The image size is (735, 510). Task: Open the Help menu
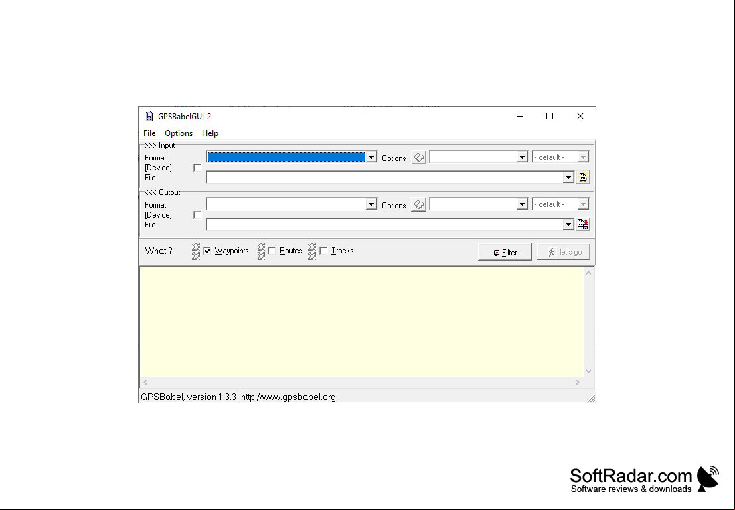click(210, 133)
